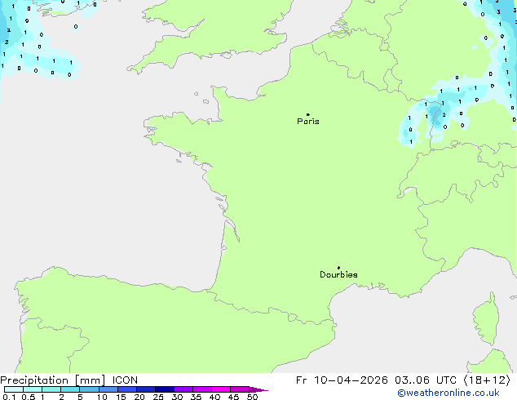Image resolution: width=517 pixels, height=400 pixels.
Task: Select the Dourbies location dot marker
Action: (338, 268)
